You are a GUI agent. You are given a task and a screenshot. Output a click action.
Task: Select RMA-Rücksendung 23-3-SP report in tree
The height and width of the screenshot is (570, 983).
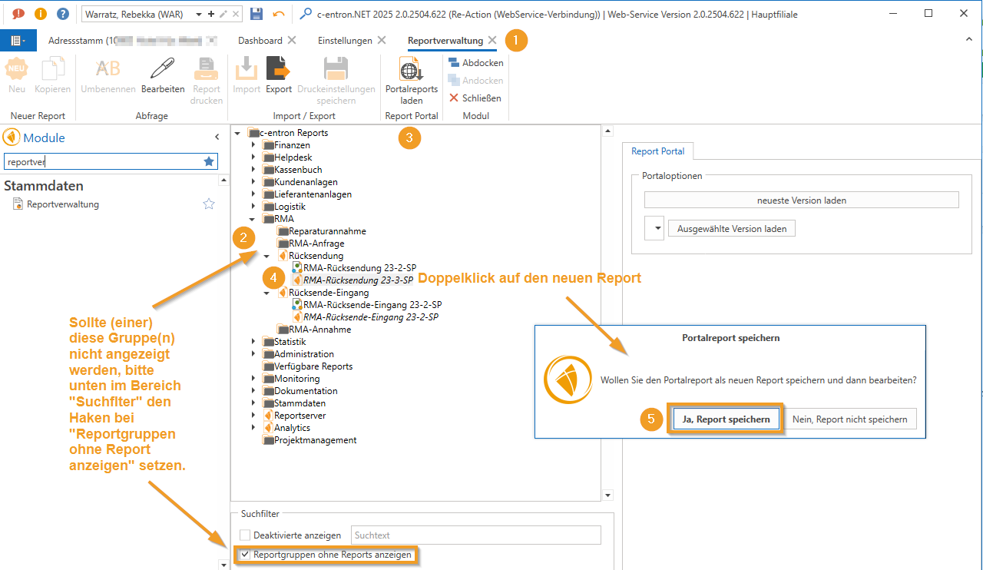click(x=358, y=280)
